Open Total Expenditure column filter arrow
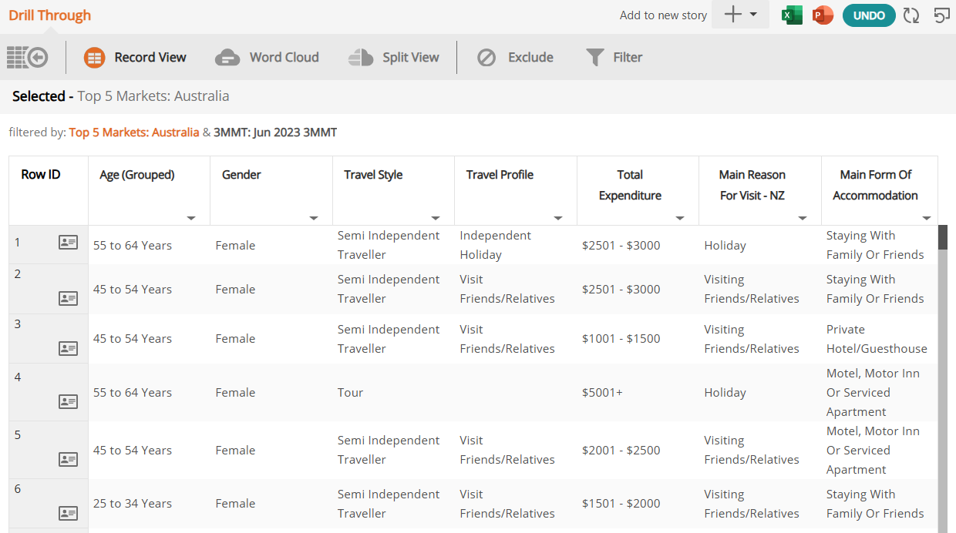Image resolution: width=956 pixels, height=533 pixels. [x=680, y=218]
